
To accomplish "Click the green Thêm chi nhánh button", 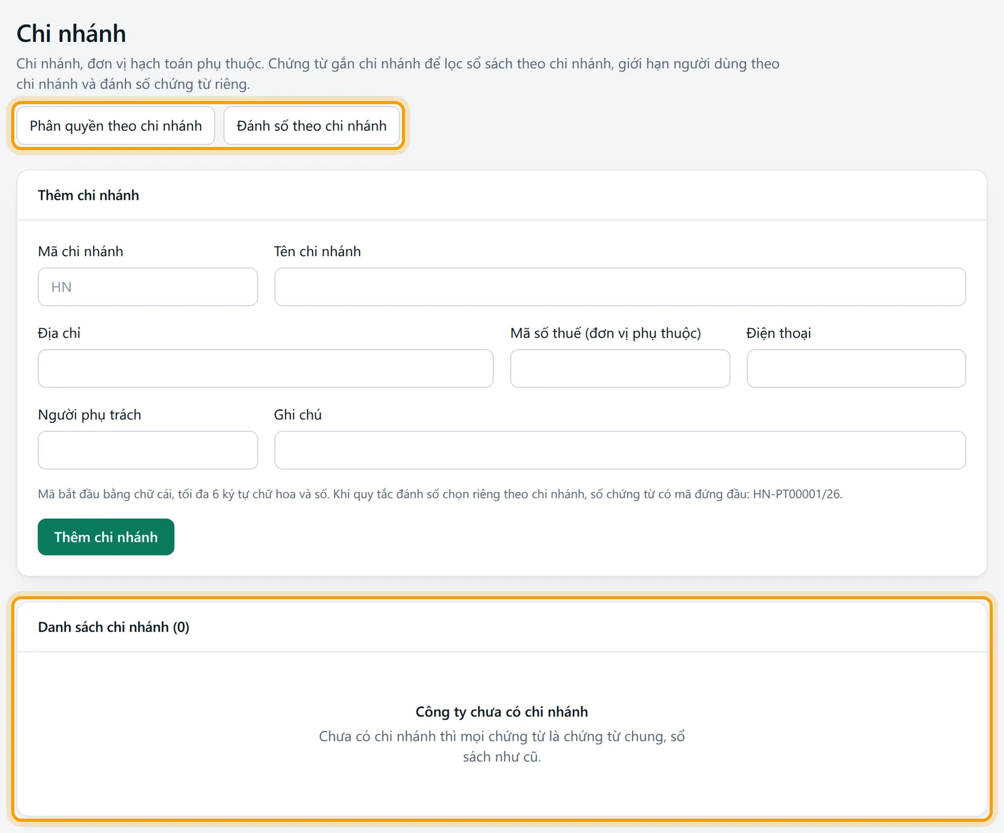I will [x=106, y=537].
